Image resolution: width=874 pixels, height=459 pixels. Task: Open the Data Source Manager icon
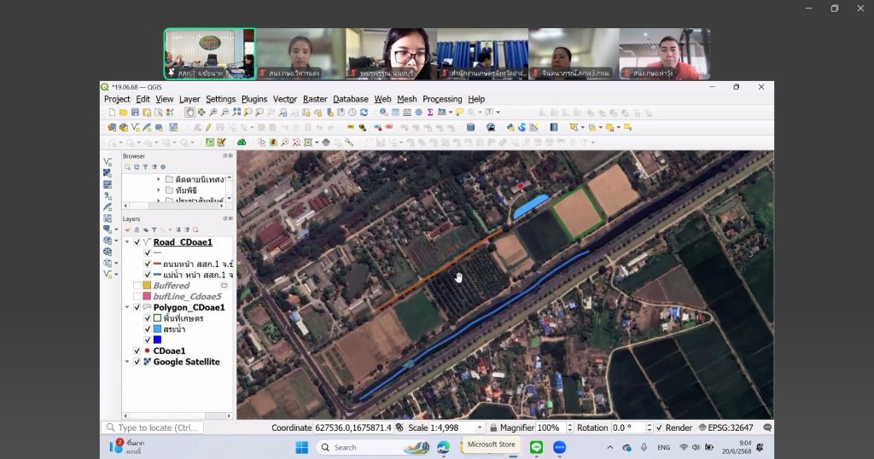112,127
